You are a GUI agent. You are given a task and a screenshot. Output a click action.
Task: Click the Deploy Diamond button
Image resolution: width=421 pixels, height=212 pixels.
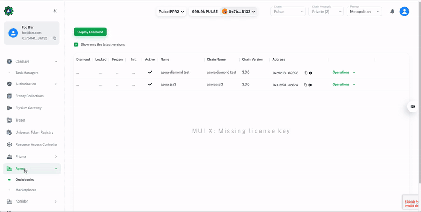90,32
